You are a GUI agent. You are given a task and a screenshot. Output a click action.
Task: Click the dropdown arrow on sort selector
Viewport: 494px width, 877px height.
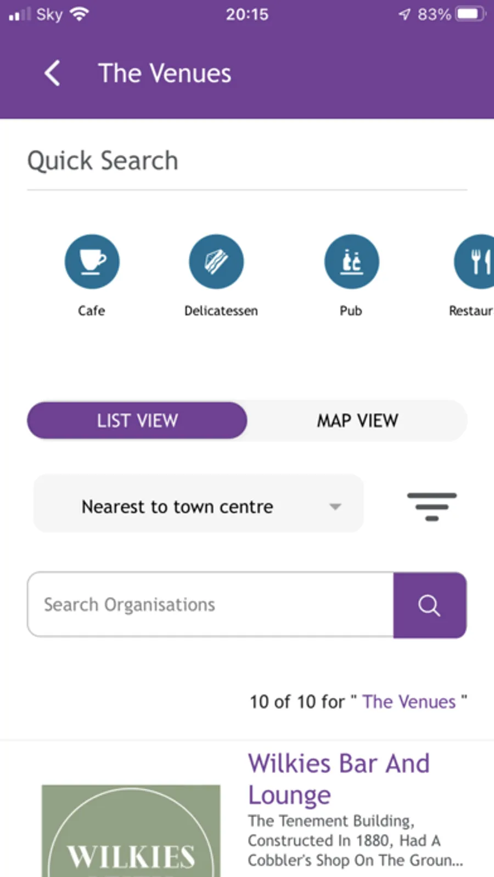click(335, 507)
